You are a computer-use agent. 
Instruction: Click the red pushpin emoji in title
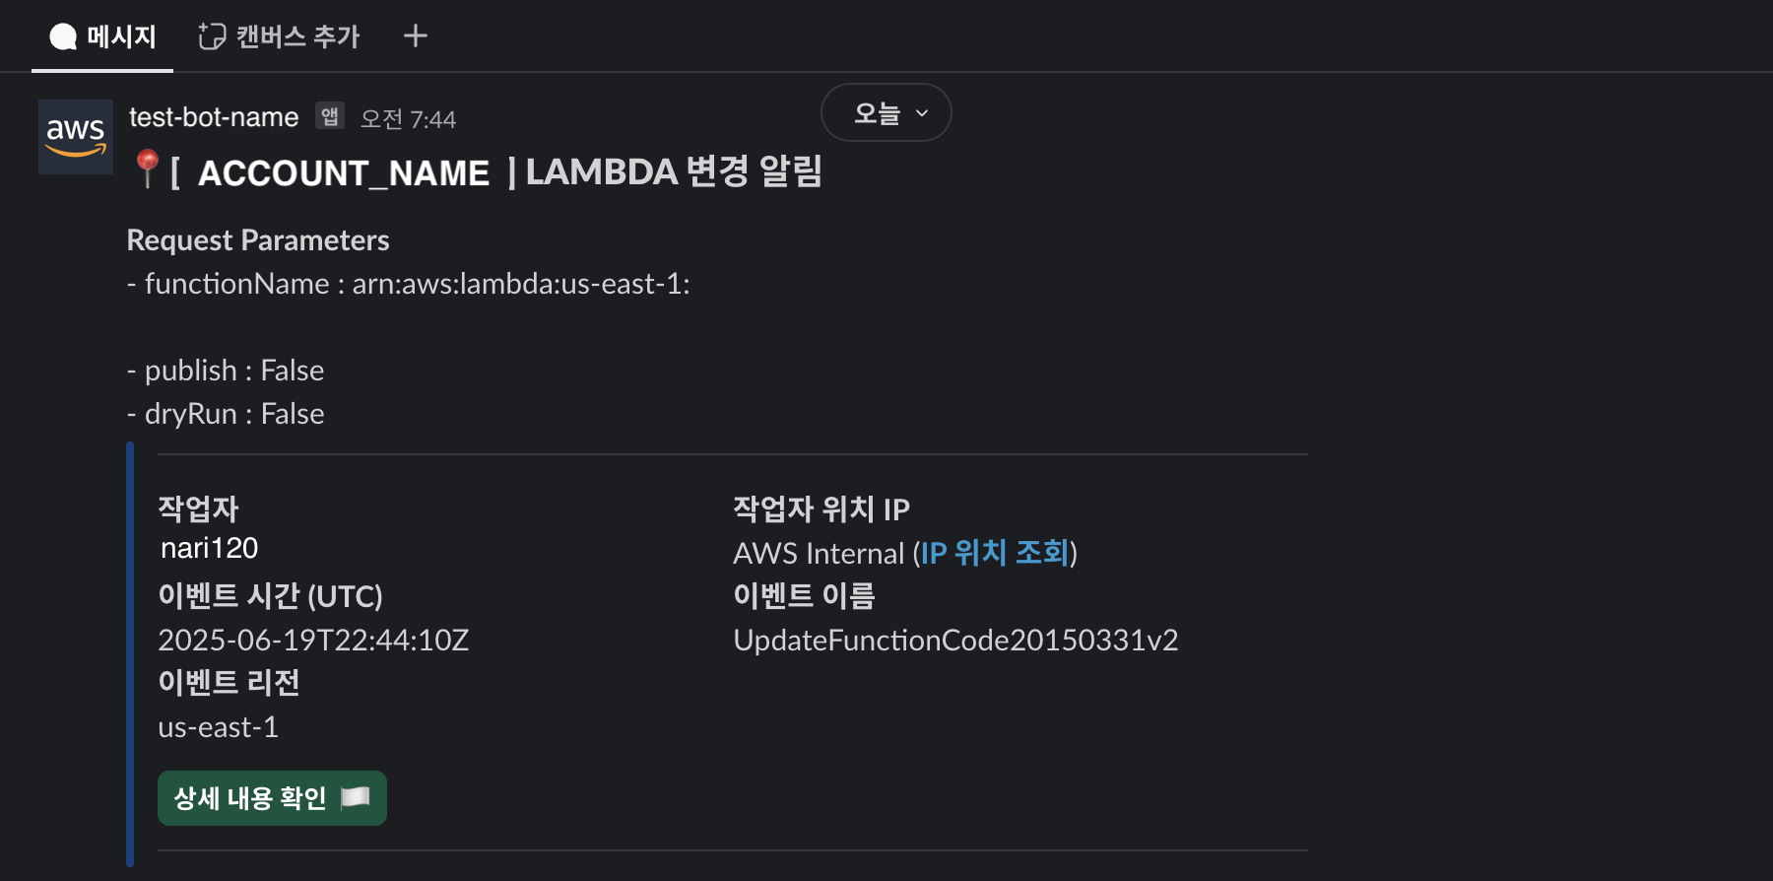[x=147, y=169]
